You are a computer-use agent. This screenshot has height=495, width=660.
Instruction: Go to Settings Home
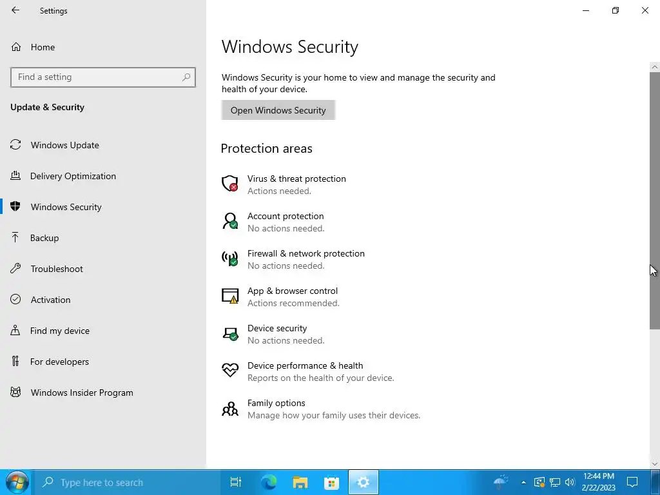pyautogui.click(x=43, y=47)
